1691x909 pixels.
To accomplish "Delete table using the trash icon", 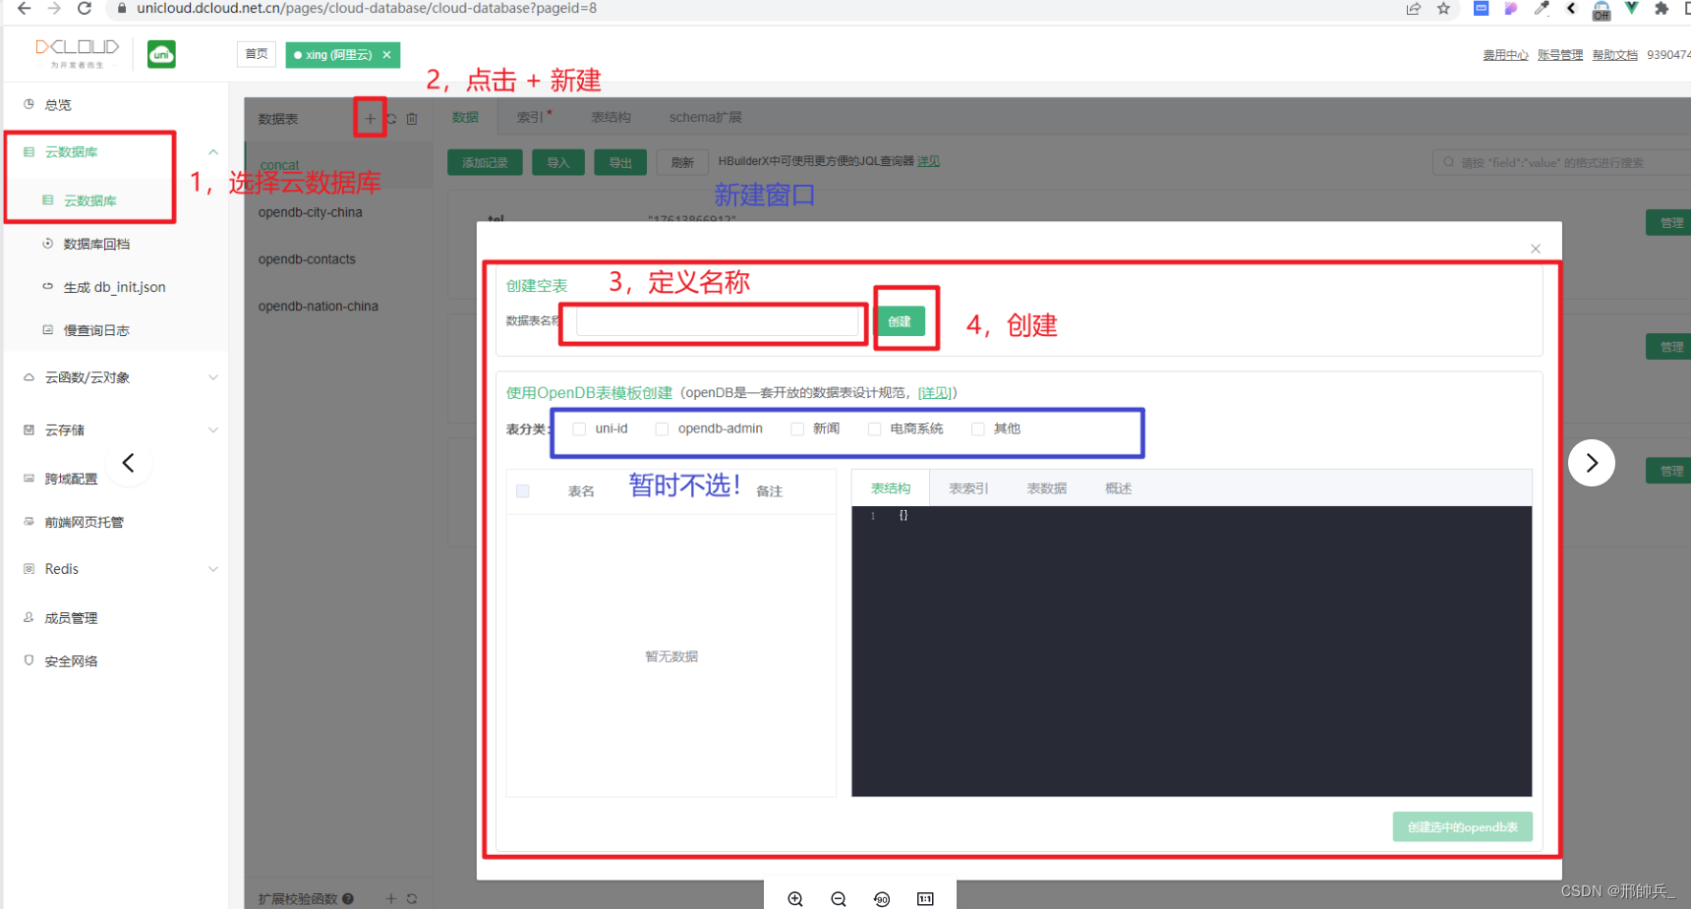I will (412, 119).
